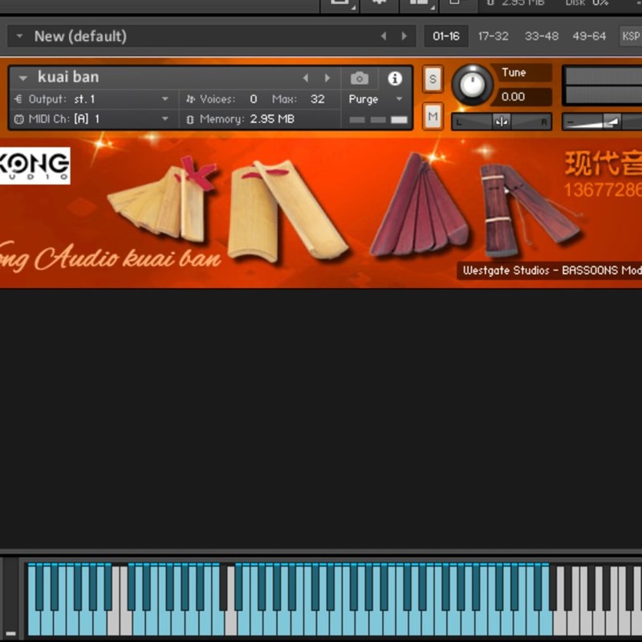Viewport: 642px width, 642px height.
Task: Adjust the L/R pan slider
Action: point(502,122)
